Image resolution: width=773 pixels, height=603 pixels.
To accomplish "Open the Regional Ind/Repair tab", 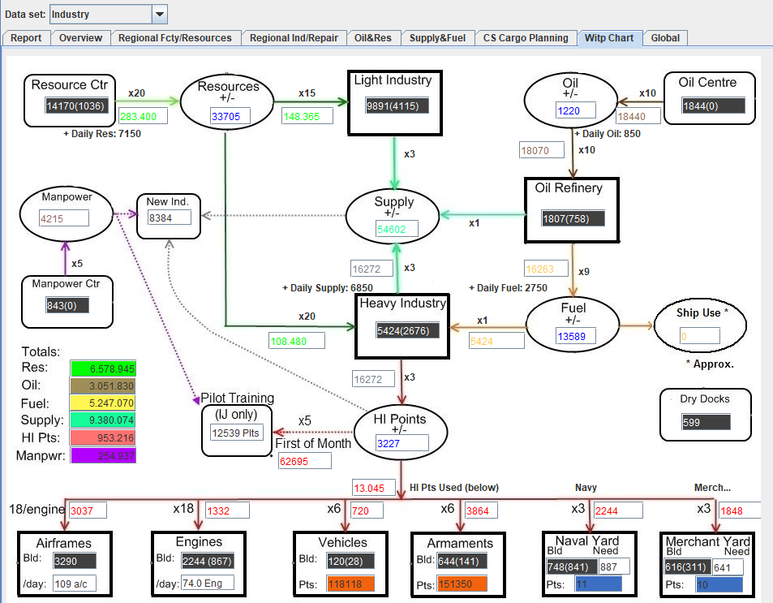I will pos(294,38).
